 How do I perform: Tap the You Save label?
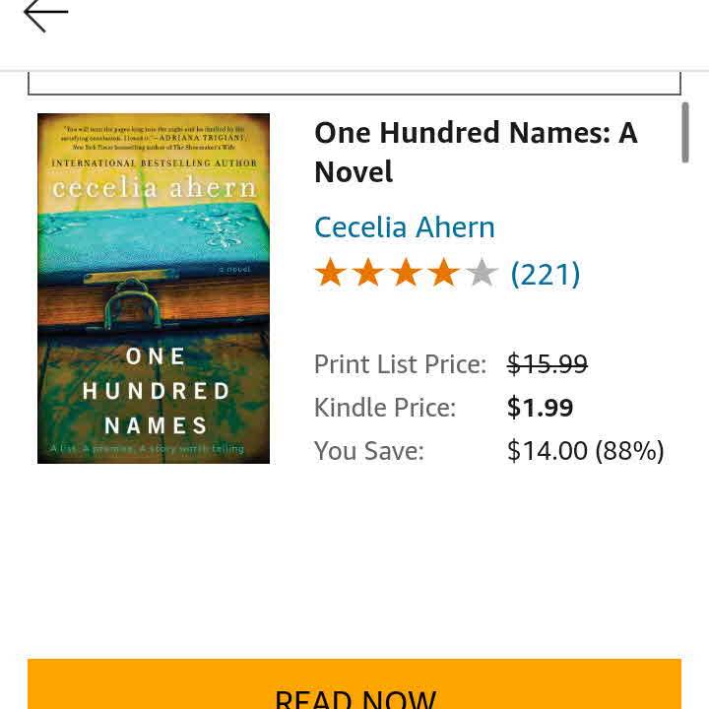tap(369, 451)
